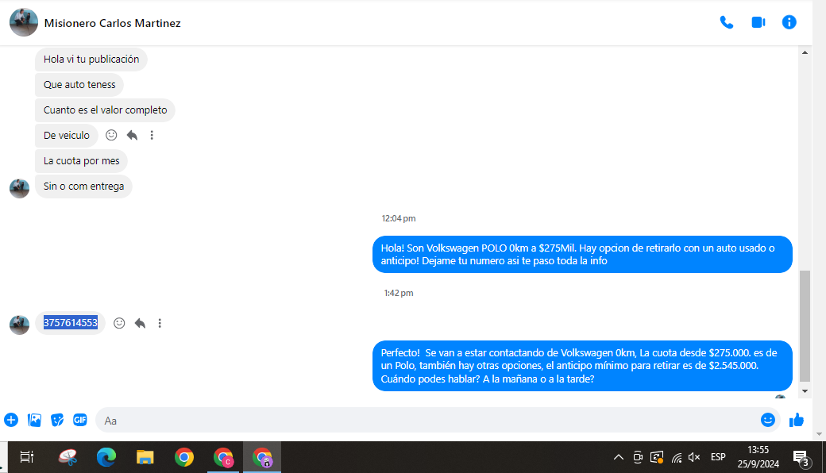The height and width of the screenshot is (473, 826).
Task: Open emoji picker in message field
Action: [767, 420]
